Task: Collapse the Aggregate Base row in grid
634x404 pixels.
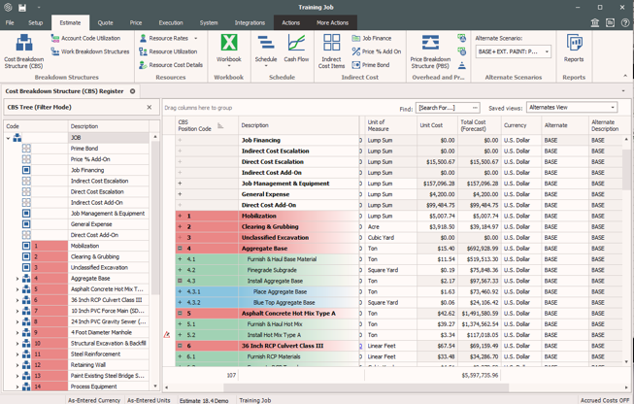Action: coord(180,249)
